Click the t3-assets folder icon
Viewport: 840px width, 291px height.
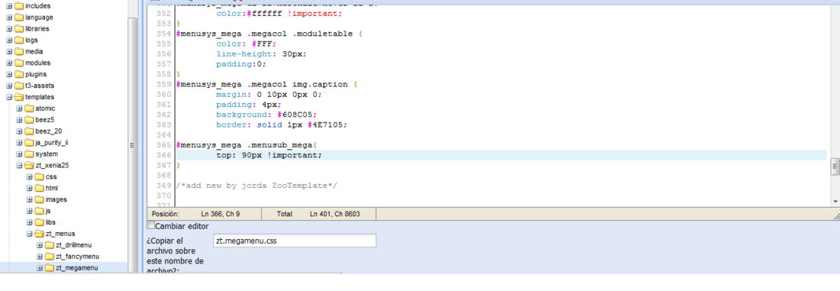[19, 86]
